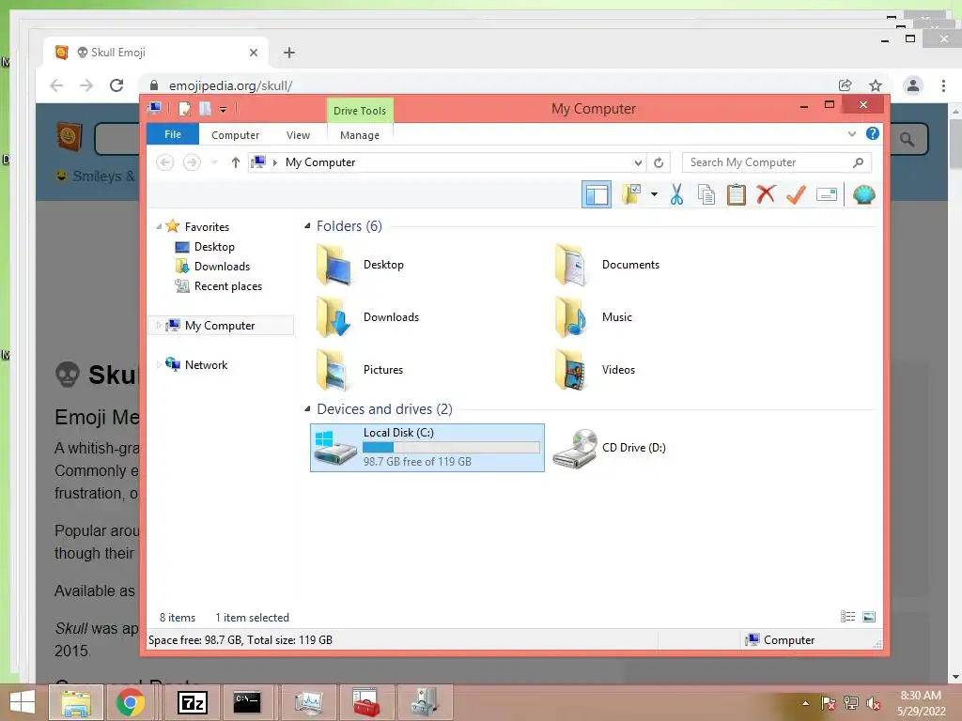Open dropdown arrow next to folder options icon
The height and width of the screenshot is (721, 962).
(x=654, y=195)
